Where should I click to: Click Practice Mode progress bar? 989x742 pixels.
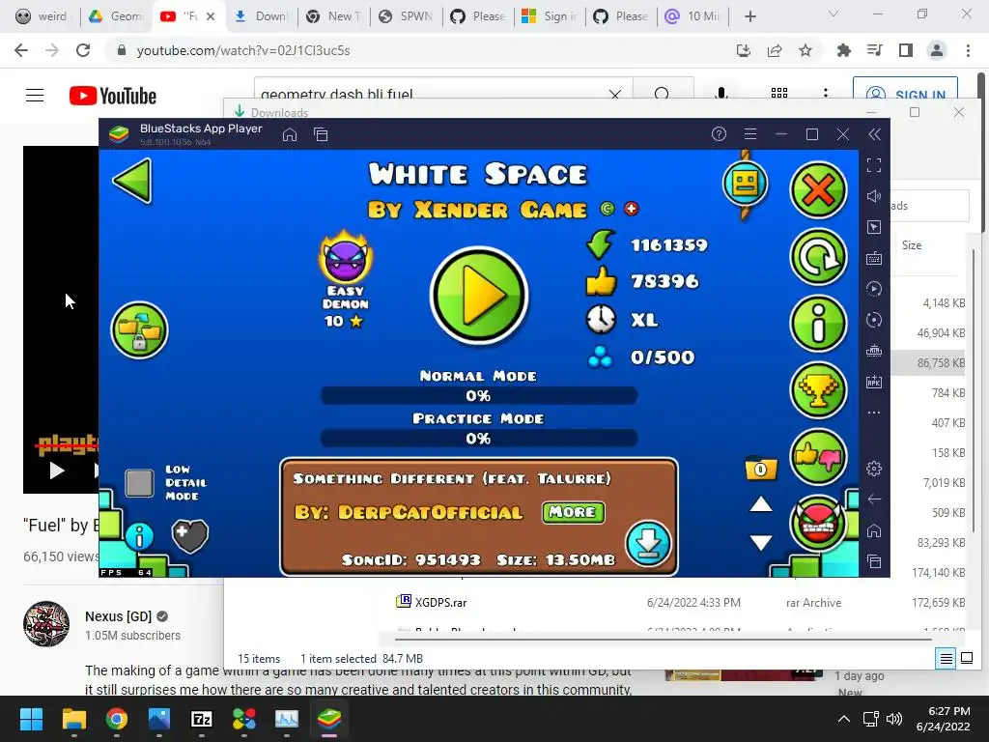(479, 439)
